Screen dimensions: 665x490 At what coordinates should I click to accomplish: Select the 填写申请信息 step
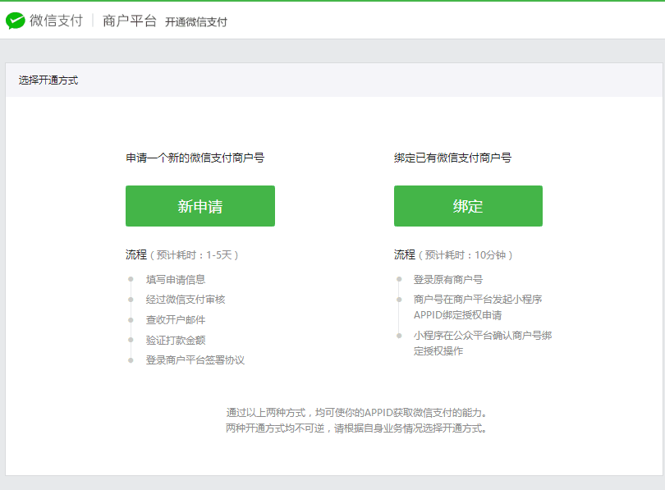[x=176, y=280]
